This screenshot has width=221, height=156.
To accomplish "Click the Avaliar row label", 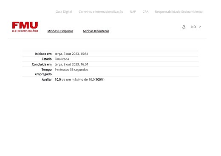I will click(47, 79).
